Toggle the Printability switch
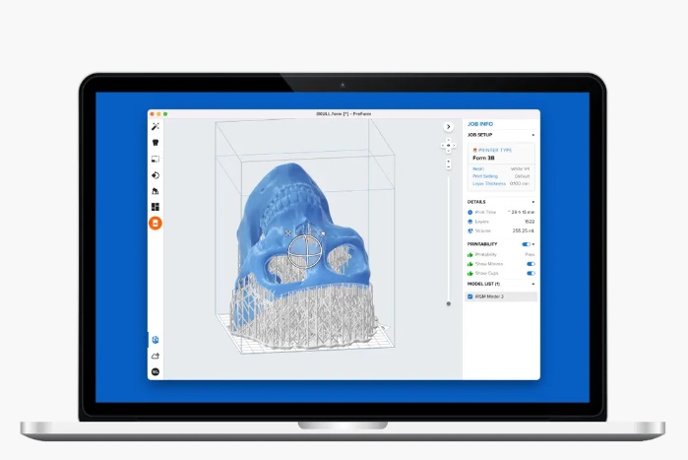The height and width of the screenshot is (460, 688). tap(527, 243)
